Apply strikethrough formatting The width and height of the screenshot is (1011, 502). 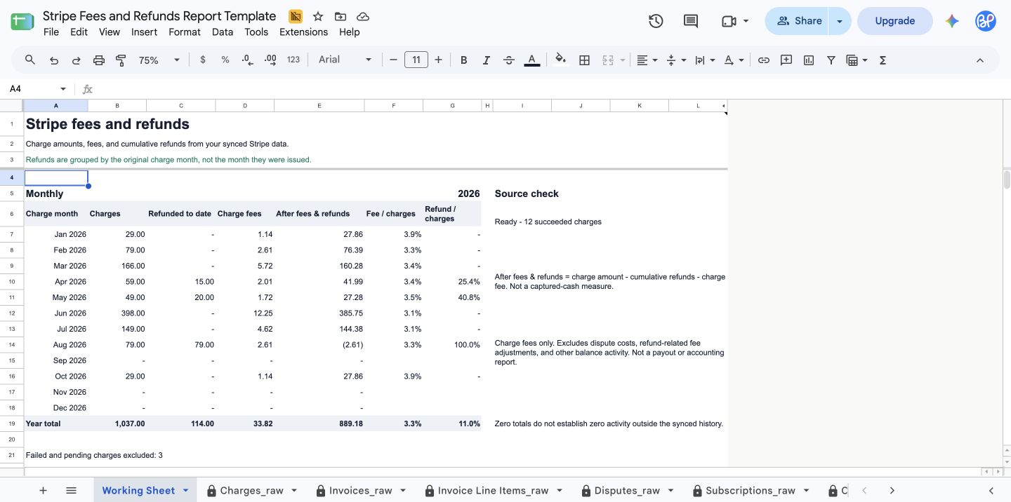(509, 60)
